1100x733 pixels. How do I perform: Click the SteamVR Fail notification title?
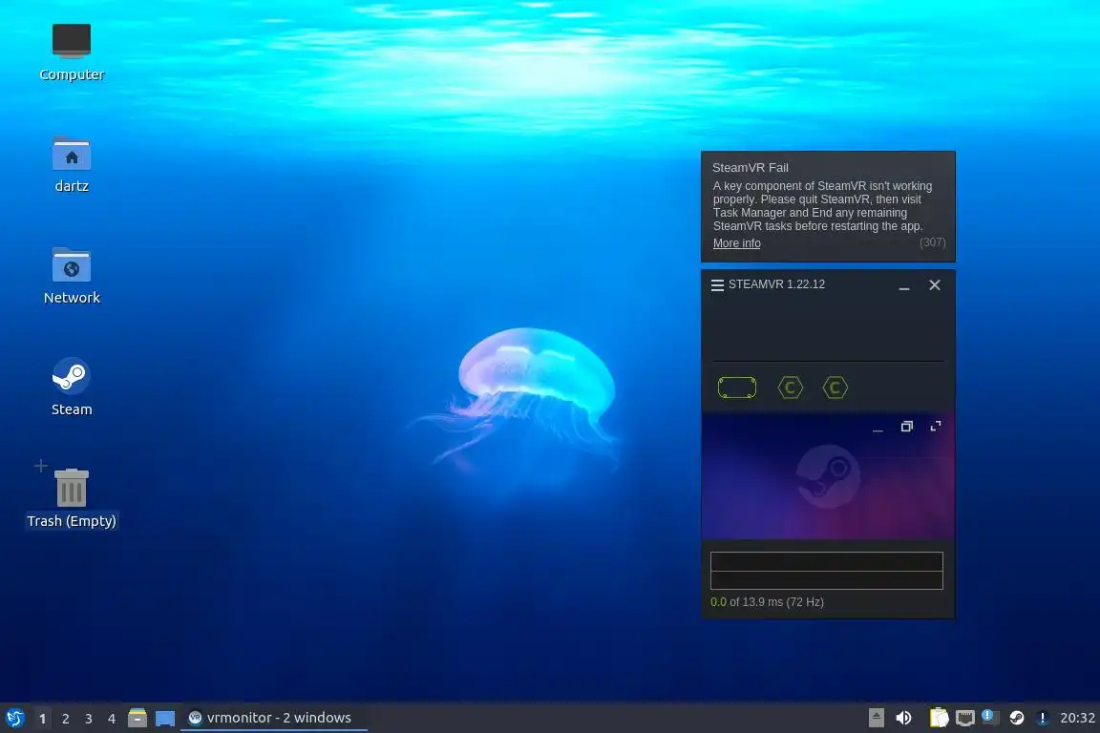750,168
